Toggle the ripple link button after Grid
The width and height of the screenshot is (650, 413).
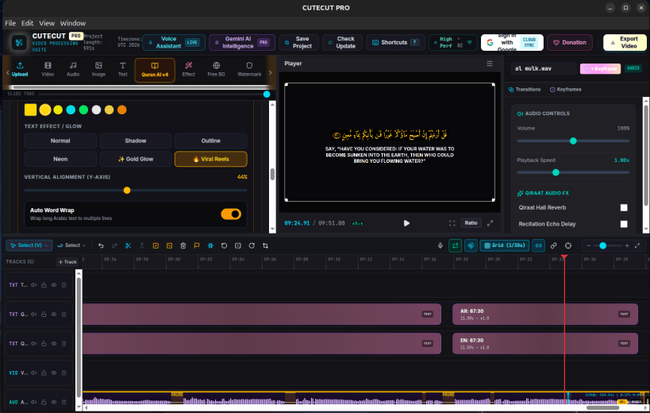pyautogui.click(x=538, y=245)
